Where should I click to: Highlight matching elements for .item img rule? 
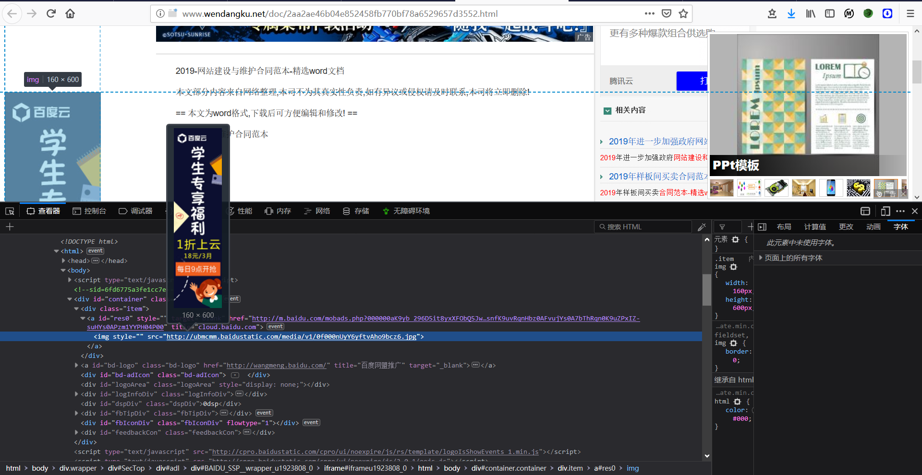pos(733,267)
